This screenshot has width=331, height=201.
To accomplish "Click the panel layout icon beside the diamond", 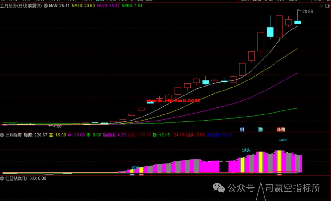I will click(x=328, y=6).
